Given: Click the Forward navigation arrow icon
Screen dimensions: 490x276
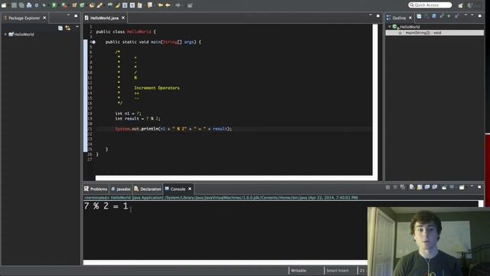Looking at the screenshot, I should pos(178,5).
